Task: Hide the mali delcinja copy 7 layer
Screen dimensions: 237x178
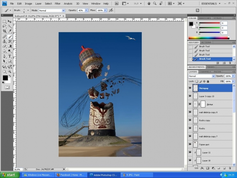Action: (x=190, y=136)
